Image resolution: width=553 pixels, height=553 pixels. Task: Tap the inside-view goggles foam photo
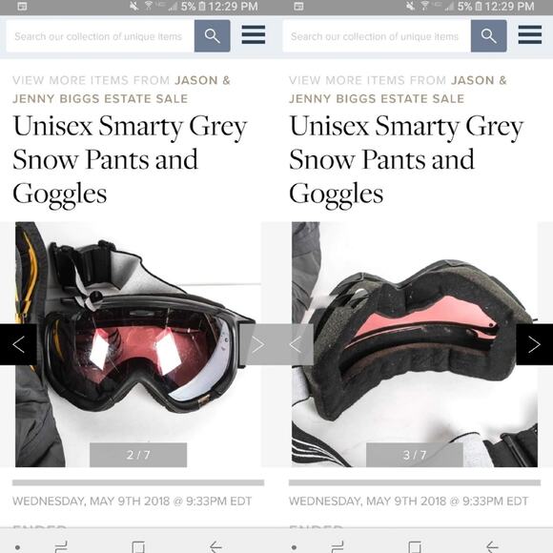pos(415,344)
